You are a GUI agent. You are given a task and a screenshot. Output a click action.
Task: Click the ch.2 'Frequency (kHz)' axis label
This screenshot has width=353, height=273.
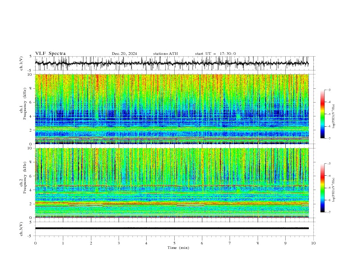pos(25,178)
